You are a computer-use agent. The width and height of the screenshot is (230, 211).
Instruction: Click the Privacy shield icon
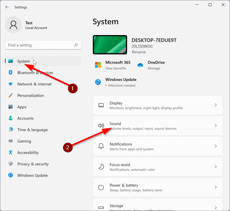11,163
